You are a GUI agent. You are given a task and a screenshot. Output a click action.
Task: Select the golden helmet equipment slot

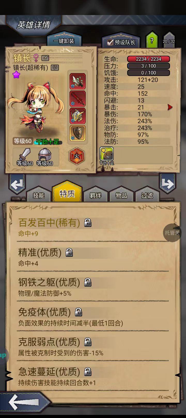point(78,116)
